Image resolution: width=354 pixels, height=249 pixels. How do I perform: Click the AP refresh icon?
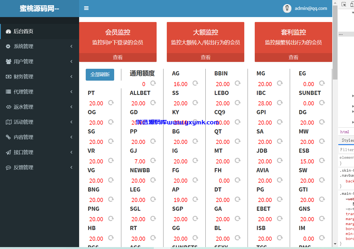[195, 199]
